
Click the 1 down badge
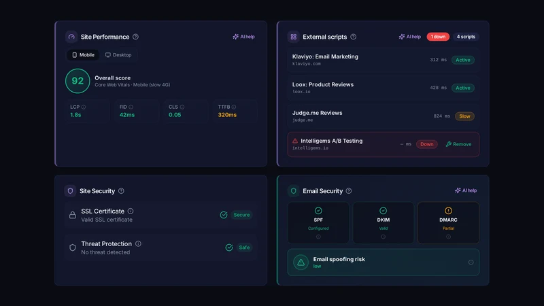[x=438, y=37]
